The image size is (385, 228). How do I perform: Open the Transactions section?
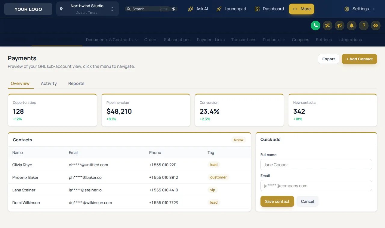click(244, 40)
